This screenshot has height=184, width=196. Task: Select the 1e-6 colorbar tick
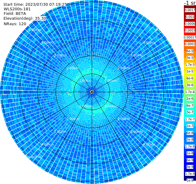[x=190, y=99]
